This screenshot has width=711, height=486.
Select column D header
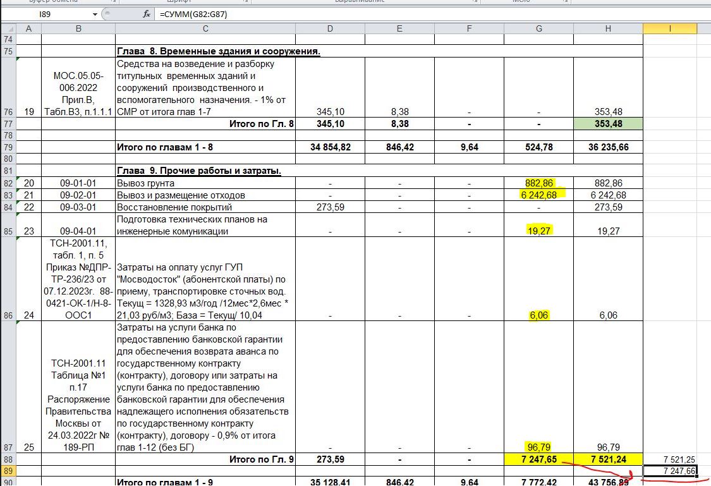(x=330, y=28)
